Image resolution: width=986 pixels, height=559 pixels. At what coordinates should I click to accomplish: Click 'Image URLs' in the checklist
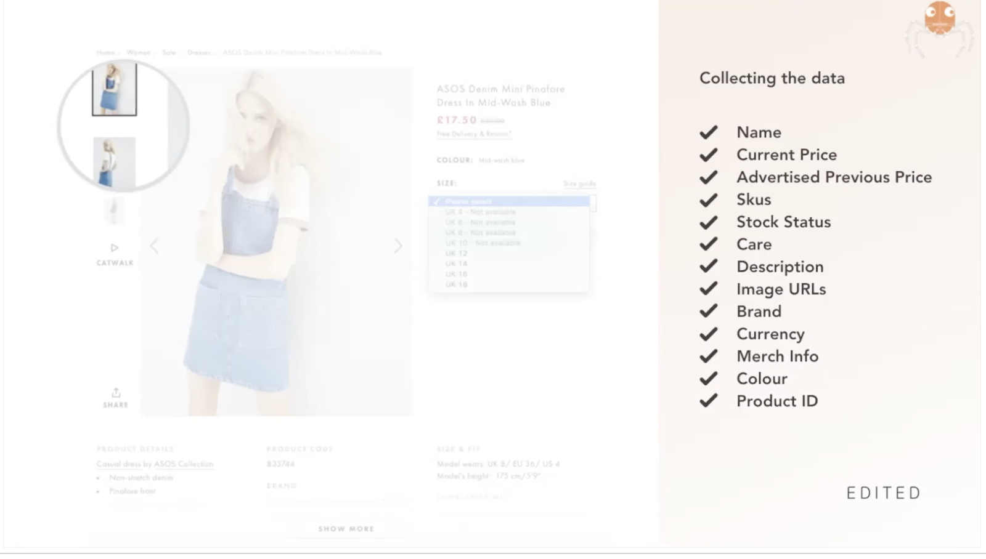[781, 289]
